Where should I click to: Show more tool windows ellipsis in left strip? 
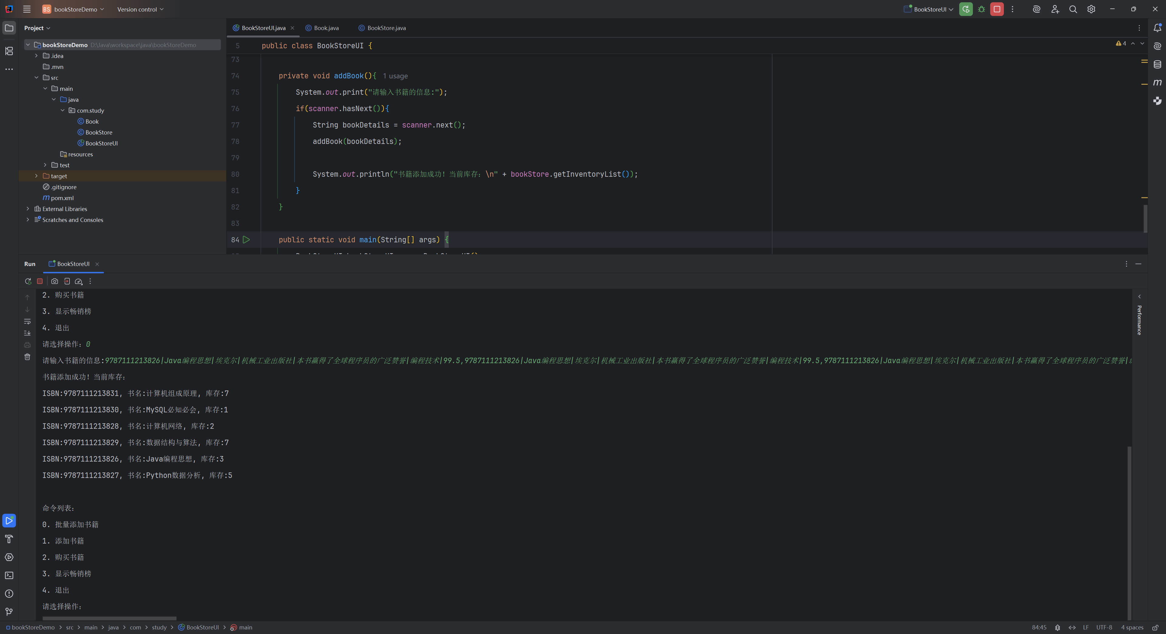pos(9,69)
